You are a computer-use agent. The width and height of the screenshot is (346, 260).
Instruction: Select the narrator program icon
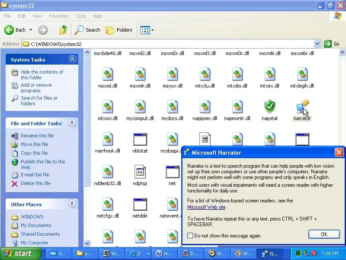[302, 107]
